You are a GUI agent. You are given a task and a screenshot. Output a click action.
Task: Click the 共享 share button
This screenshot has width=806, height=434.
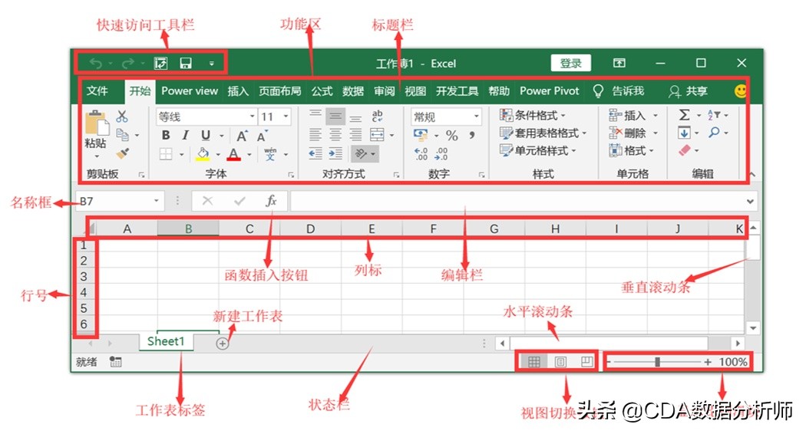point(689,91)
